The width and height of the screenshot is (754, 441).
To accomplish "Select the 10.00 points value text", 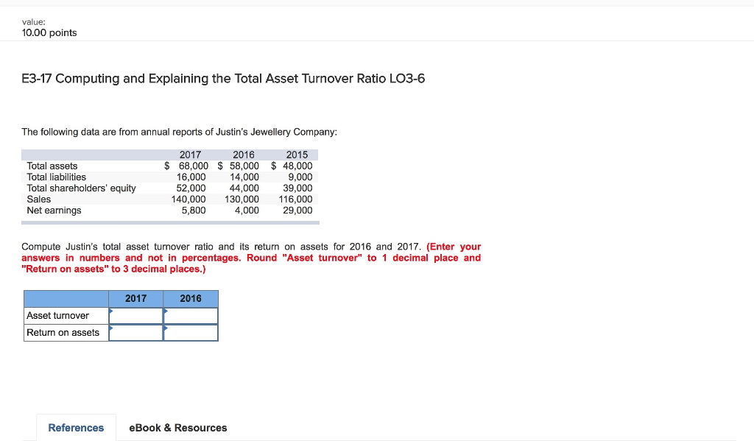I will coord(47,32).
